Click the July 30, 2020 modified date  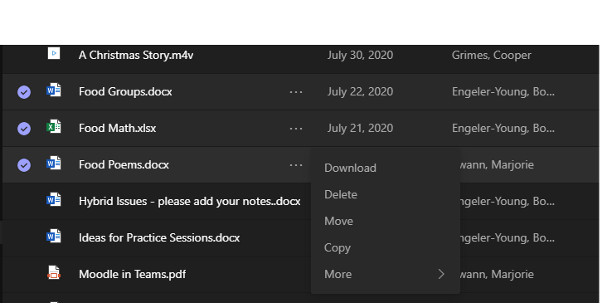[360, 55]
